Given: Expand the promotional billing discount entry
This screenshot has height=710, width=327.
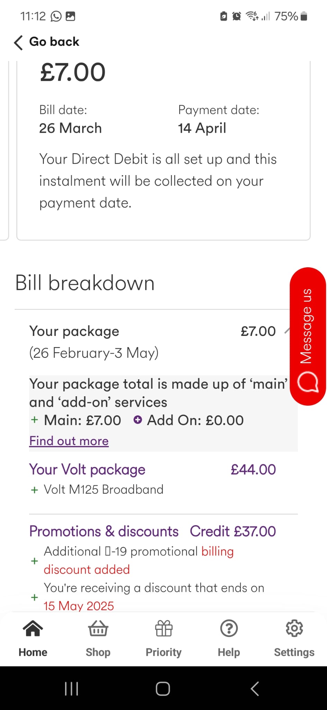Looking at the screenshot, I should pos(34,561).
